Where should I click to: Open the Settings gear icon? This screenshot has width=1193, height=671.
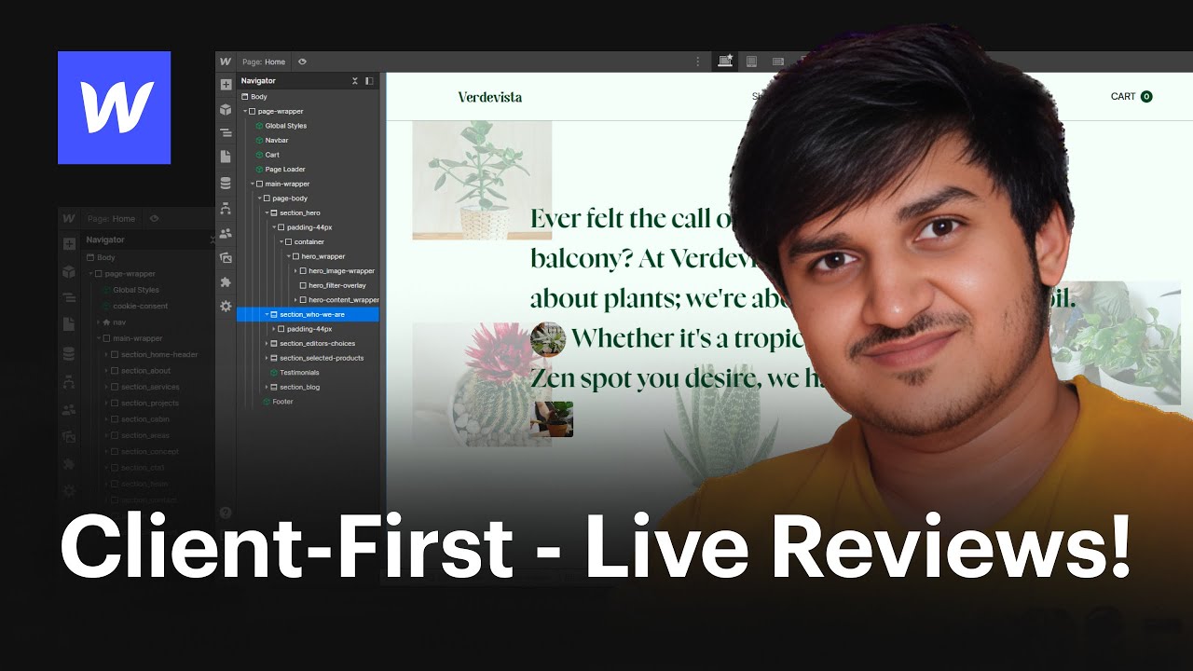point(226,306)
